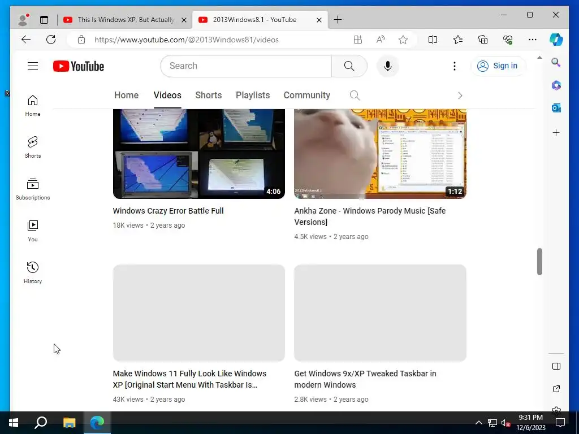
Task: Open tab actions menu icon
Action: (44, 20)
